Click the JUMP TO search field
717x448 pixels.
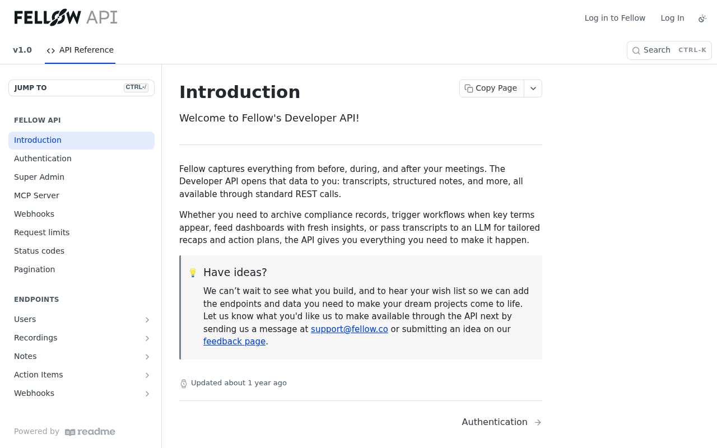[x=81, y=88]
